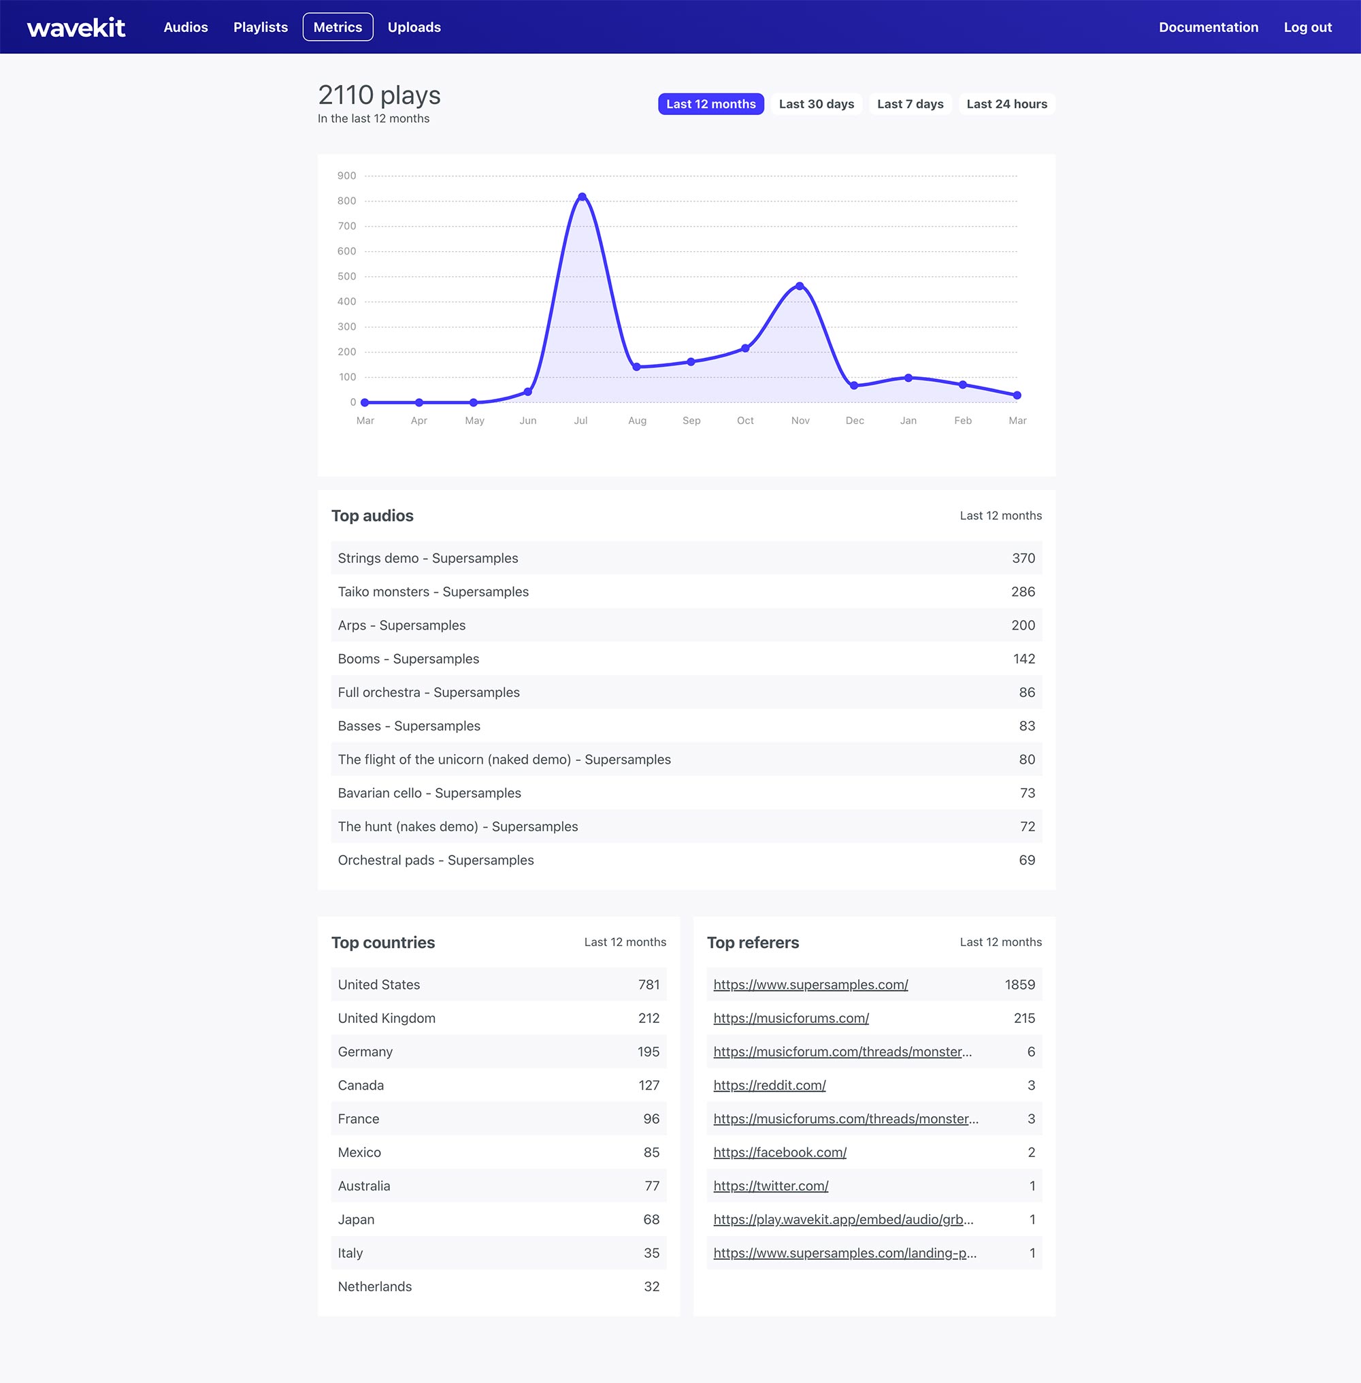Click the October chart data point
Screen dimensions: 1361x1383
(x=745, y=348)
